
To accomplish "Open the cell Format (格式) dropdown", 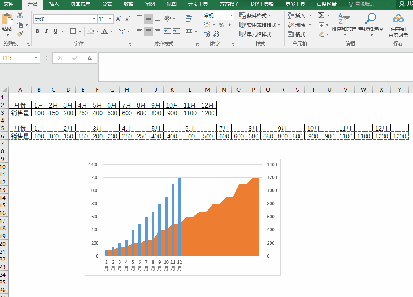I will 298,34.
